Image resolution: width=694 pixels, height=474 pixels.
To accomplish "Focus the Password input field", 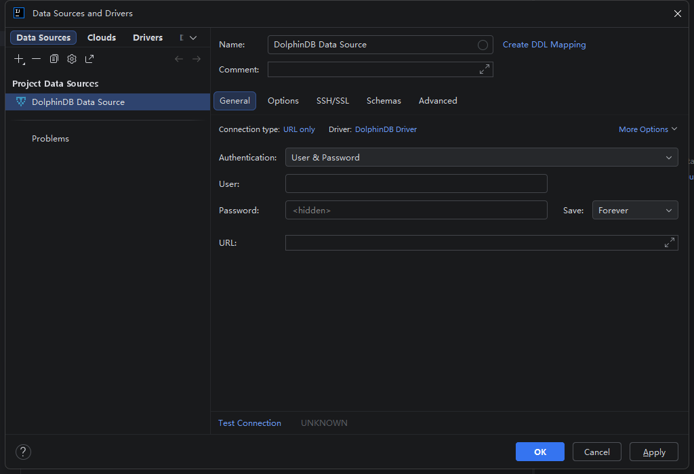I will pos(417,210).
